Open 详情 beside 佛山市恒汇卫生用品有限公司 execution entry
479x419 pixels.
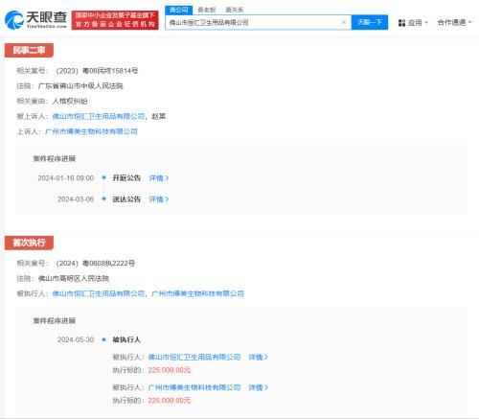click(x=258, y=357)
